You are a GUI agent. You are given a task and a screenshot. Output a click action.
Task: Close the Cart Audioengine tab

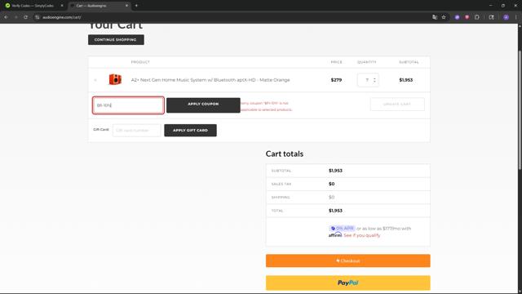click(126, 6)
